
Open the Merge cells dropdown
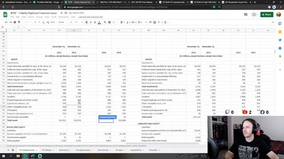tap(114, 22)
